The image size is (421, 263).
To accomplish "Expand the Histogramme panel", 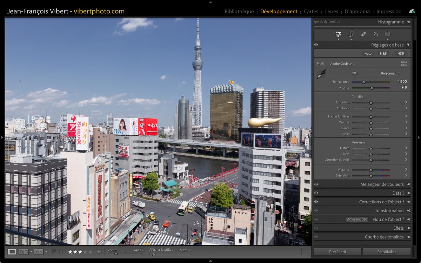I will coord(408,22).
